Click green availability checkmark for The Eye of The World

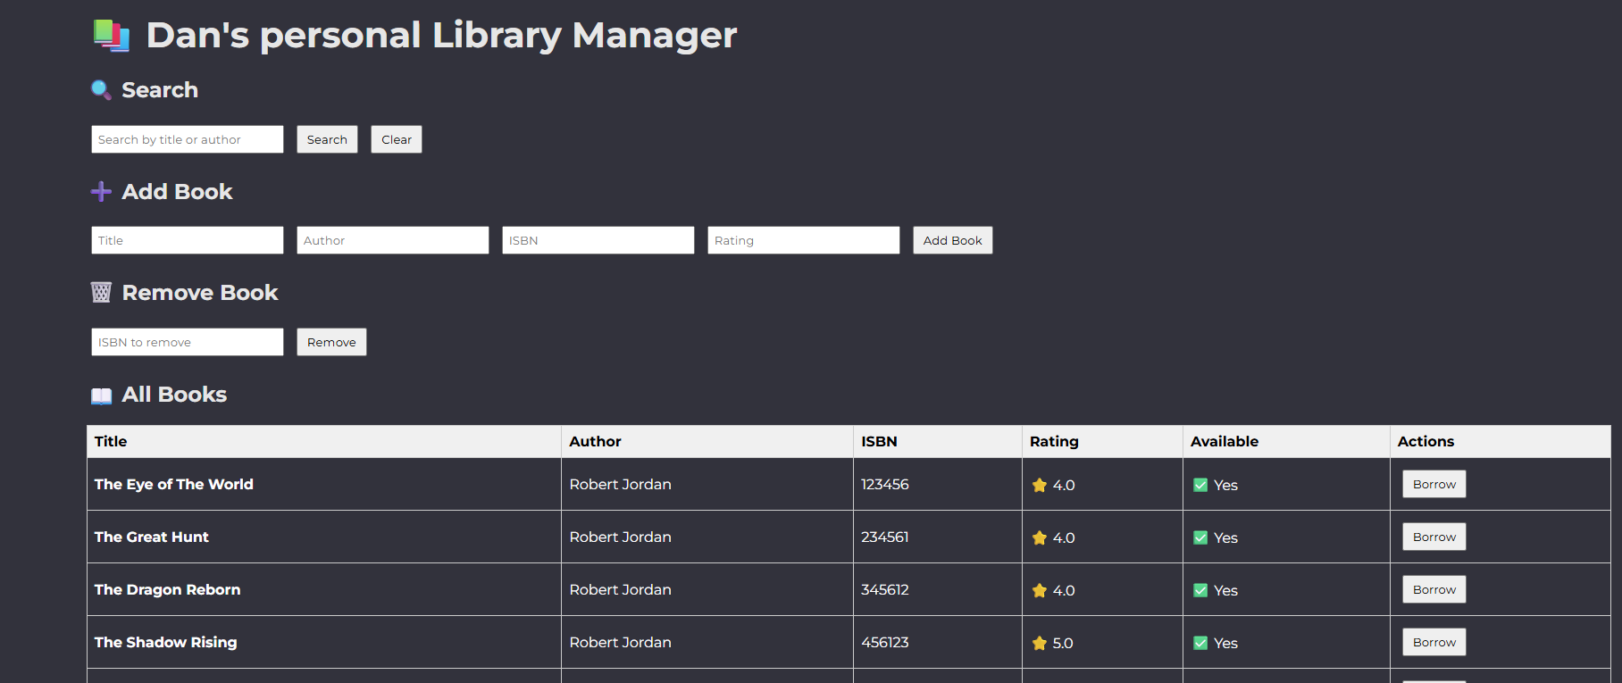1200,485
